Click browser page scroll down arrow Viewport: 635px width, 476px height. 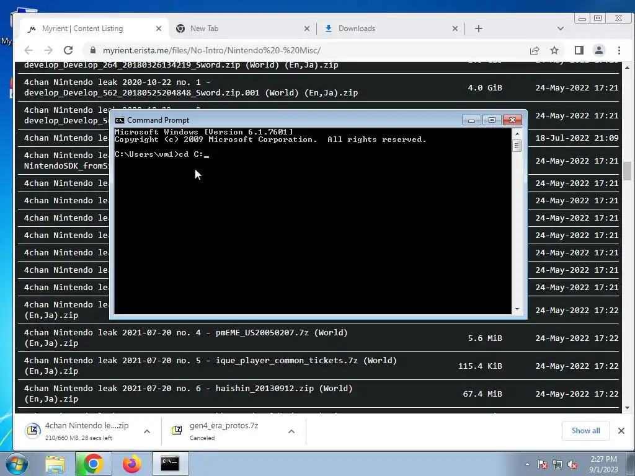(x=628, y=408)
